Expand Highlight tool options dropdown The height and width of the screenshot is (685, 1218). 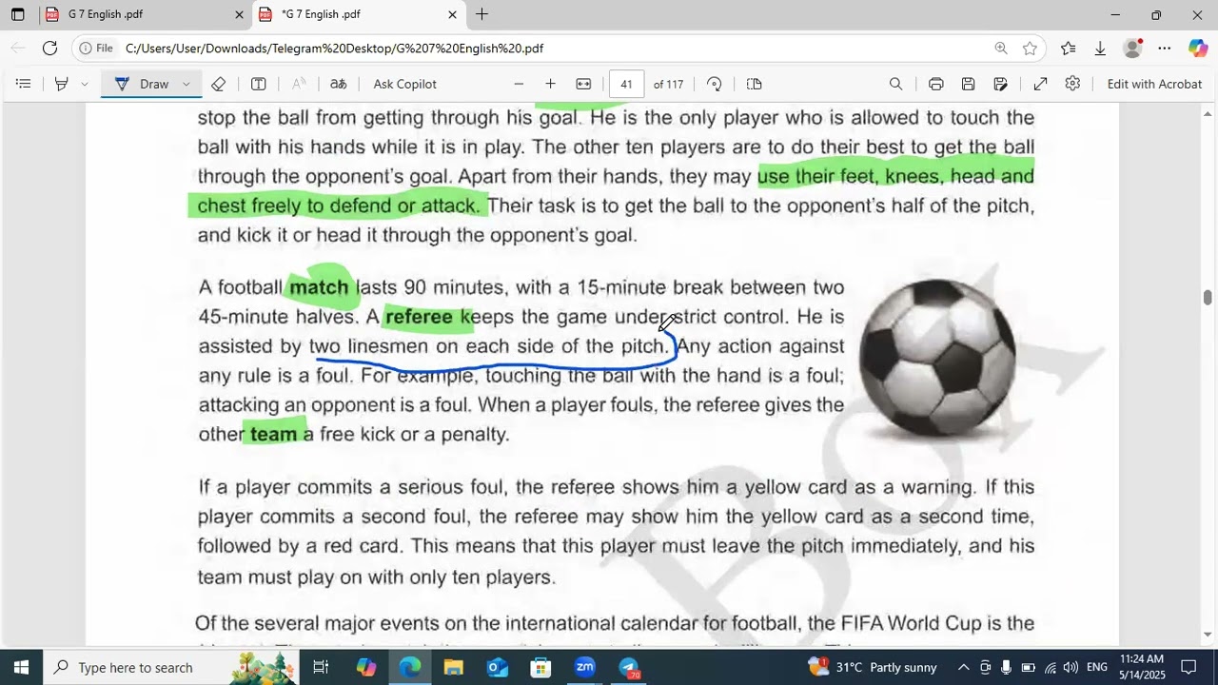coord(85,84)
